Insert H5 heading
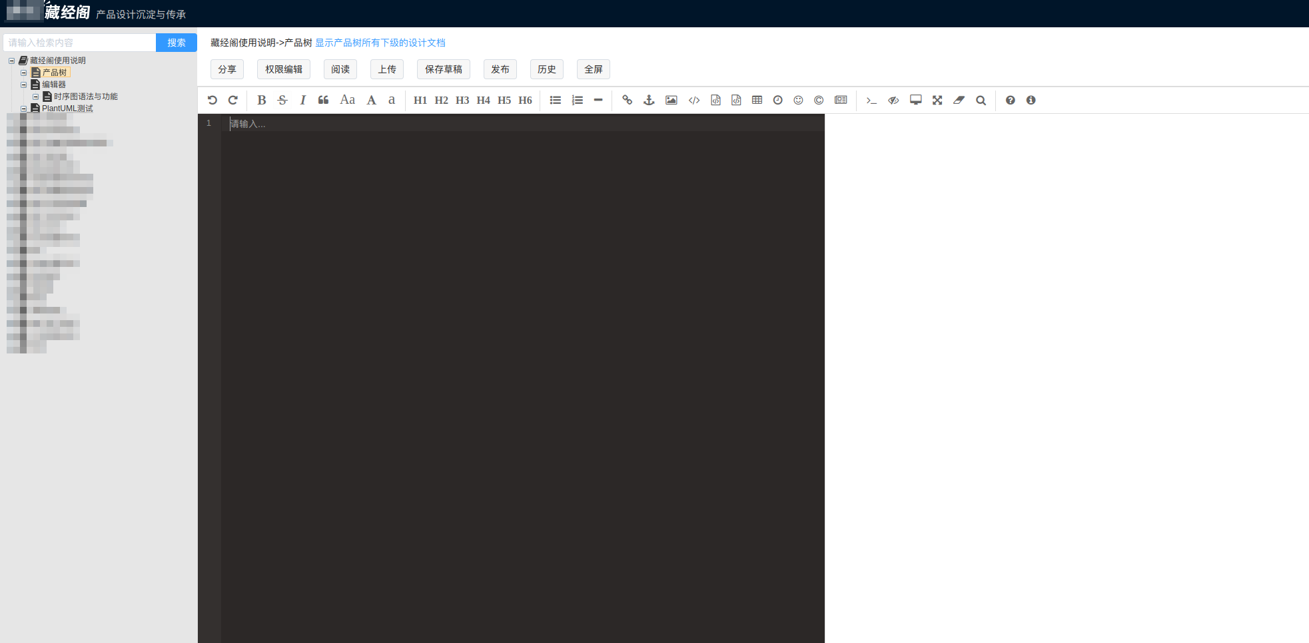1309x643 pixels. [x=504, y=100]
